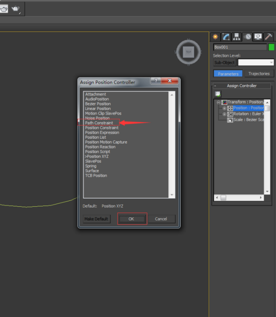Toggle the Sub-Object button
The width and height of the screenshot is (276, 317).
(224, 63)
